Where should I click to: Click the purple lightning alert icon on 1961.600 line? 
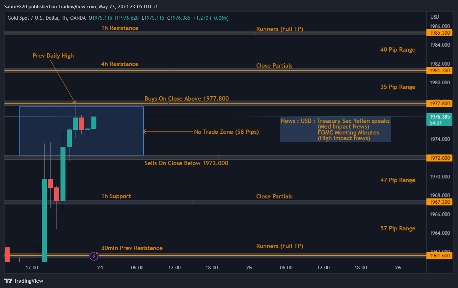click(93, 256)
